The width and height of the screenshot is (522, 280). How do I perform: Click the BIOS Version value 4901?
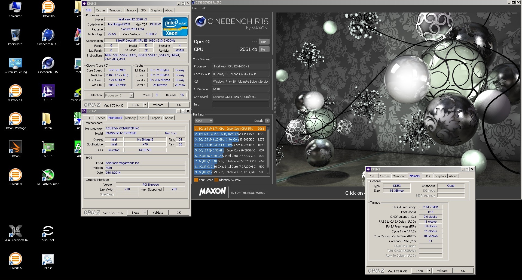tap(145, 168)
